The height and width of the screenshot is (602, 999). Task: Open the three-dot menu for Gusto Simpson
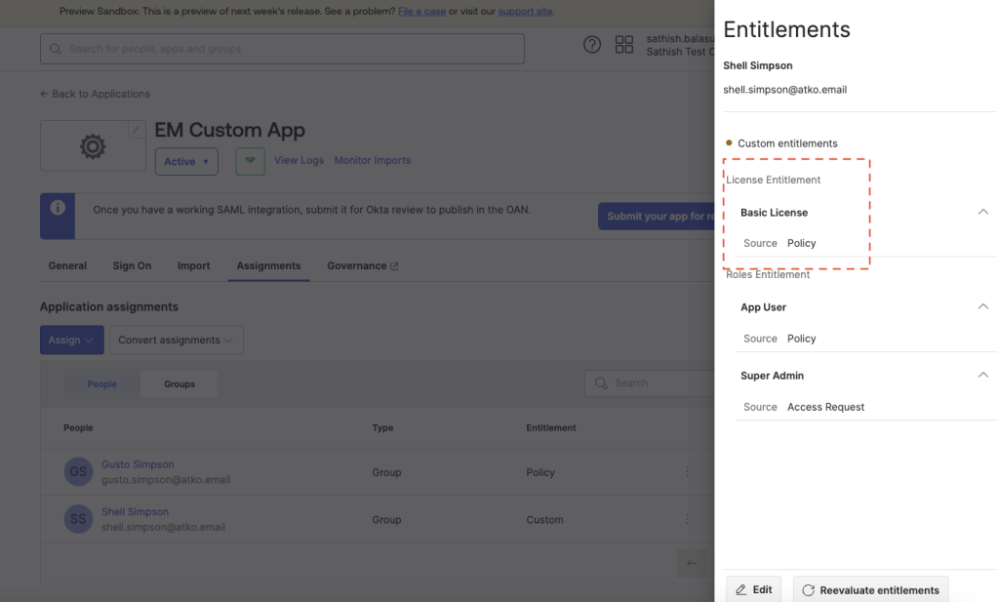click(x=687, y=472)
